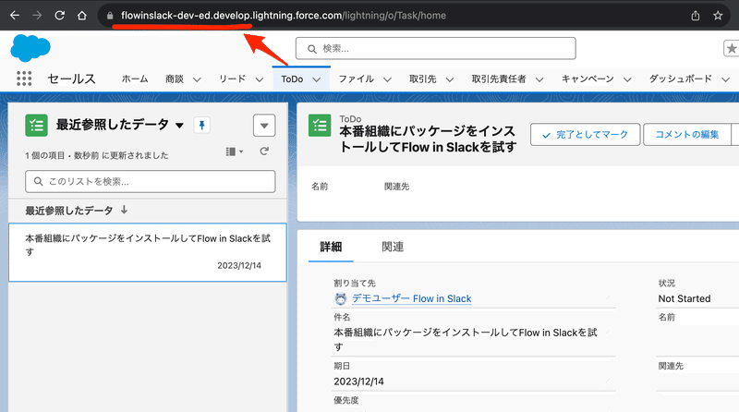
Task: Expand the 取引先責任者 nav menu chevron
Action: 539,79
